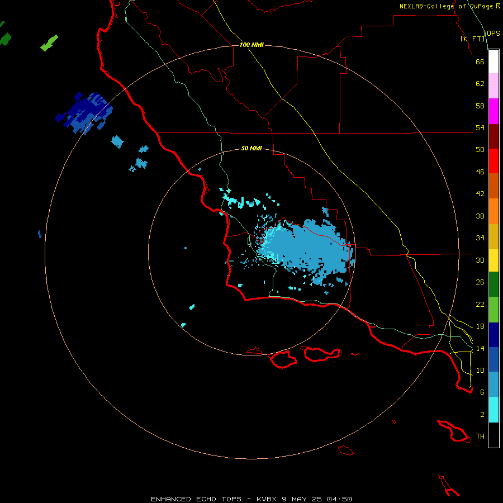503x503 pixels.
Task: Click the '100 NMI' range ring label
Action: click(251, 45)
